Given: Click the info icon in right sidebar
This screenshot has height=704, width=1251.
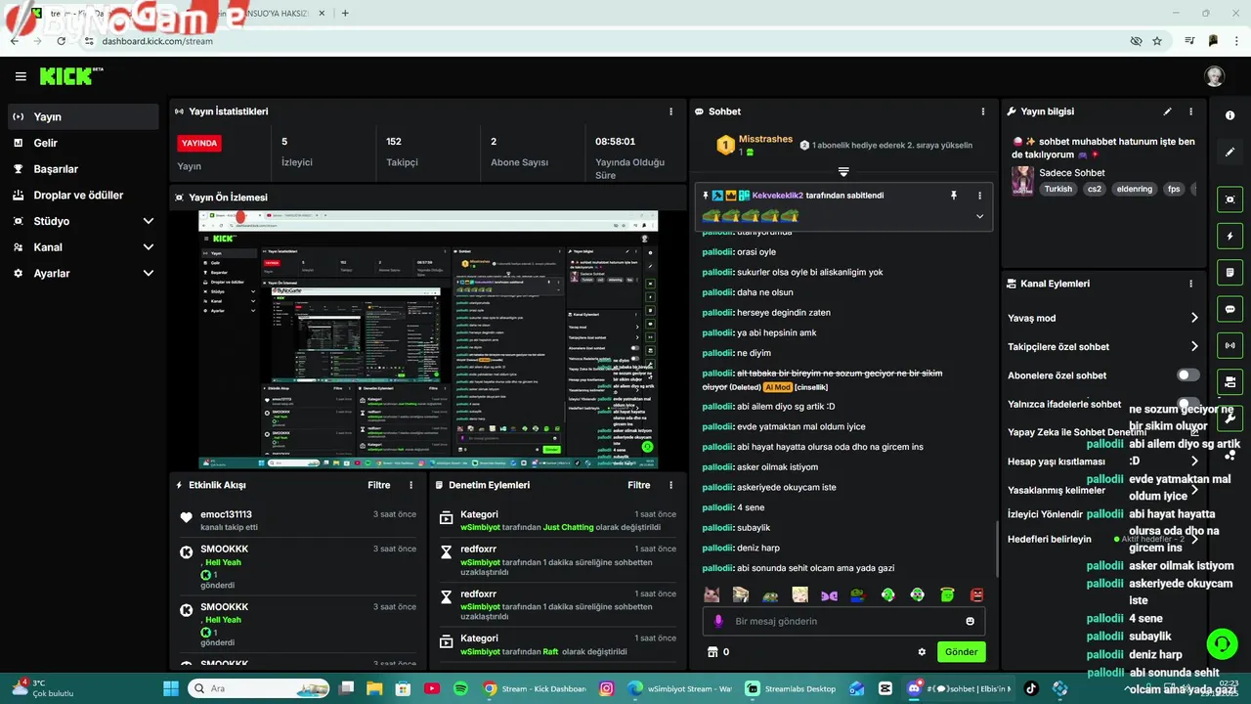Looking at the screenshot, I should click(1229, 115).
